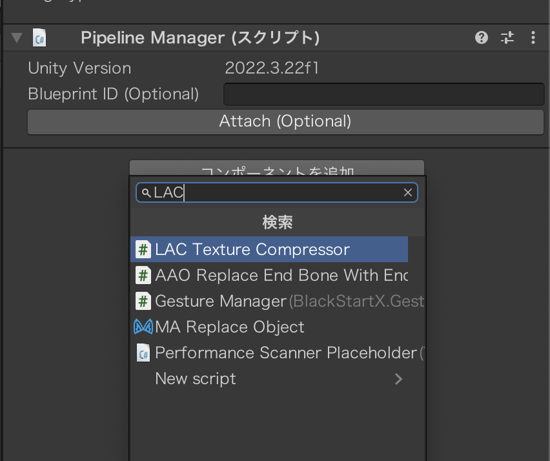Select Gesture Manager from search results

220,302
